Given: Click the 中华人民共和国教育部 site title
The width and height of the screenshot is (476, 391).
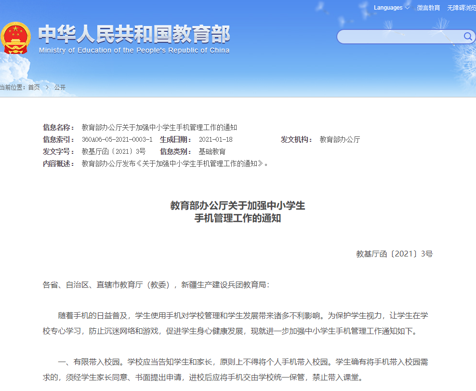Looking at the screenshot, I should [134, 34].
